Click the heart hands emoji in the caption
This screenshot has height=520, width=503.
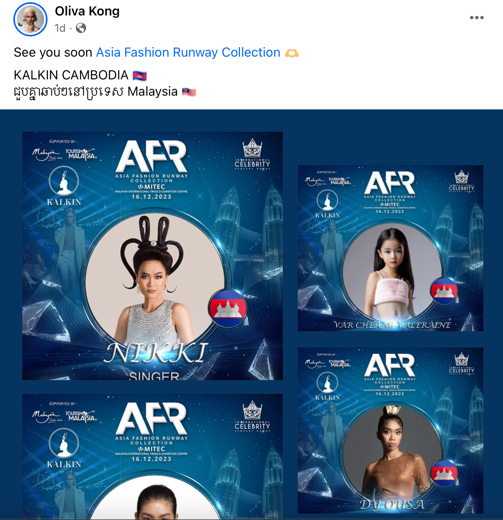click(x=292, y=53)
